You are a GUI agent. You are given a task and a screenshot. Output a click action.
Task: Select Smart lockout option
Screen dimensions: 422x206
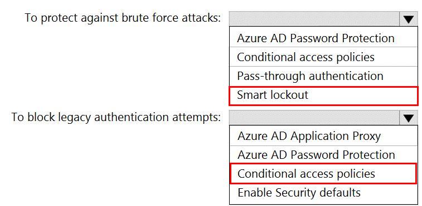pos(323,96)
